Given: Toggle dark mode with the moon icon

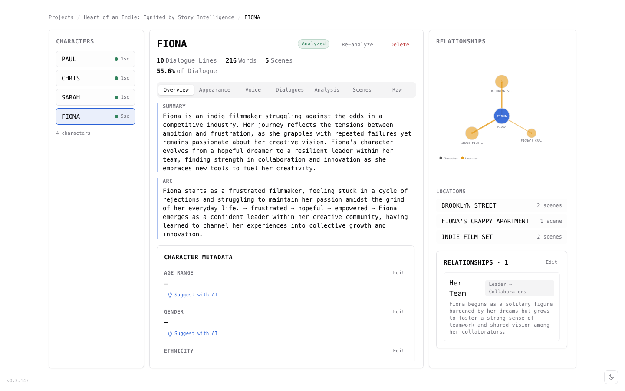Looking at the screenshot, I should (611, 377).
